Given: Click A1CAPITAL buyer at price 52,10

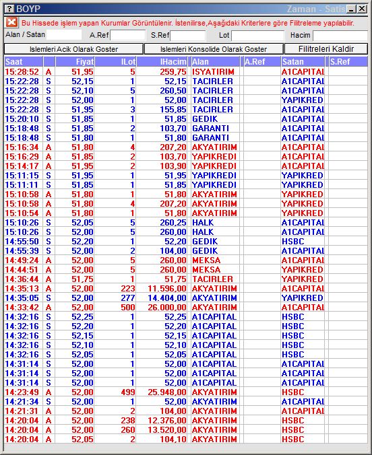Looking at the screenshot, I should pyautogui.click(x=214, y=345).
